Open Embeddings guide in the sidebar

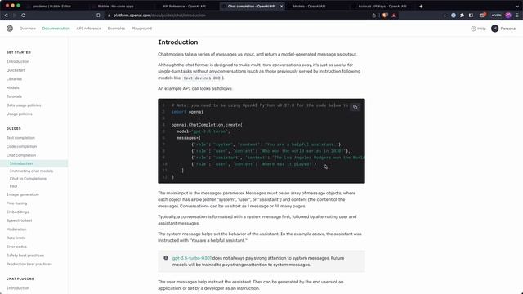pos(18,212)
